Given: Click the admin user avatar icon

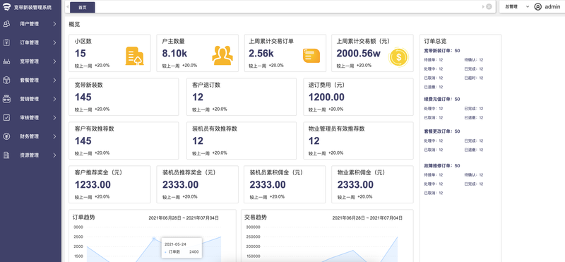Looking at the screenshot, I should [538, 6].
